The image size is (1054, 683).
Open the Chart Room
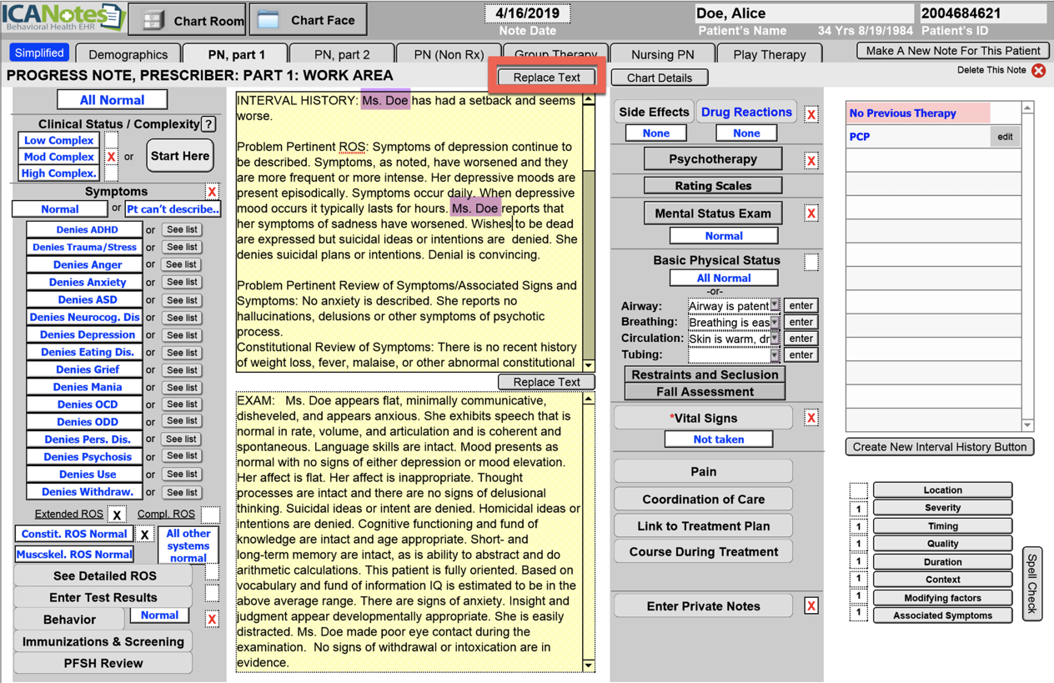click(188, 20)
